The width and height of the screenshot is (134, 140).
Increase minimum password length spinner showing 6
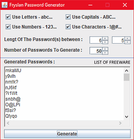105,38
